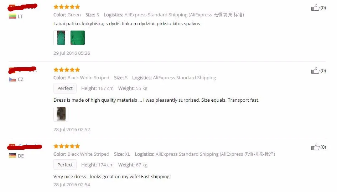
Task: Click the five-star rating of CZ review
Action: [67, 70]
